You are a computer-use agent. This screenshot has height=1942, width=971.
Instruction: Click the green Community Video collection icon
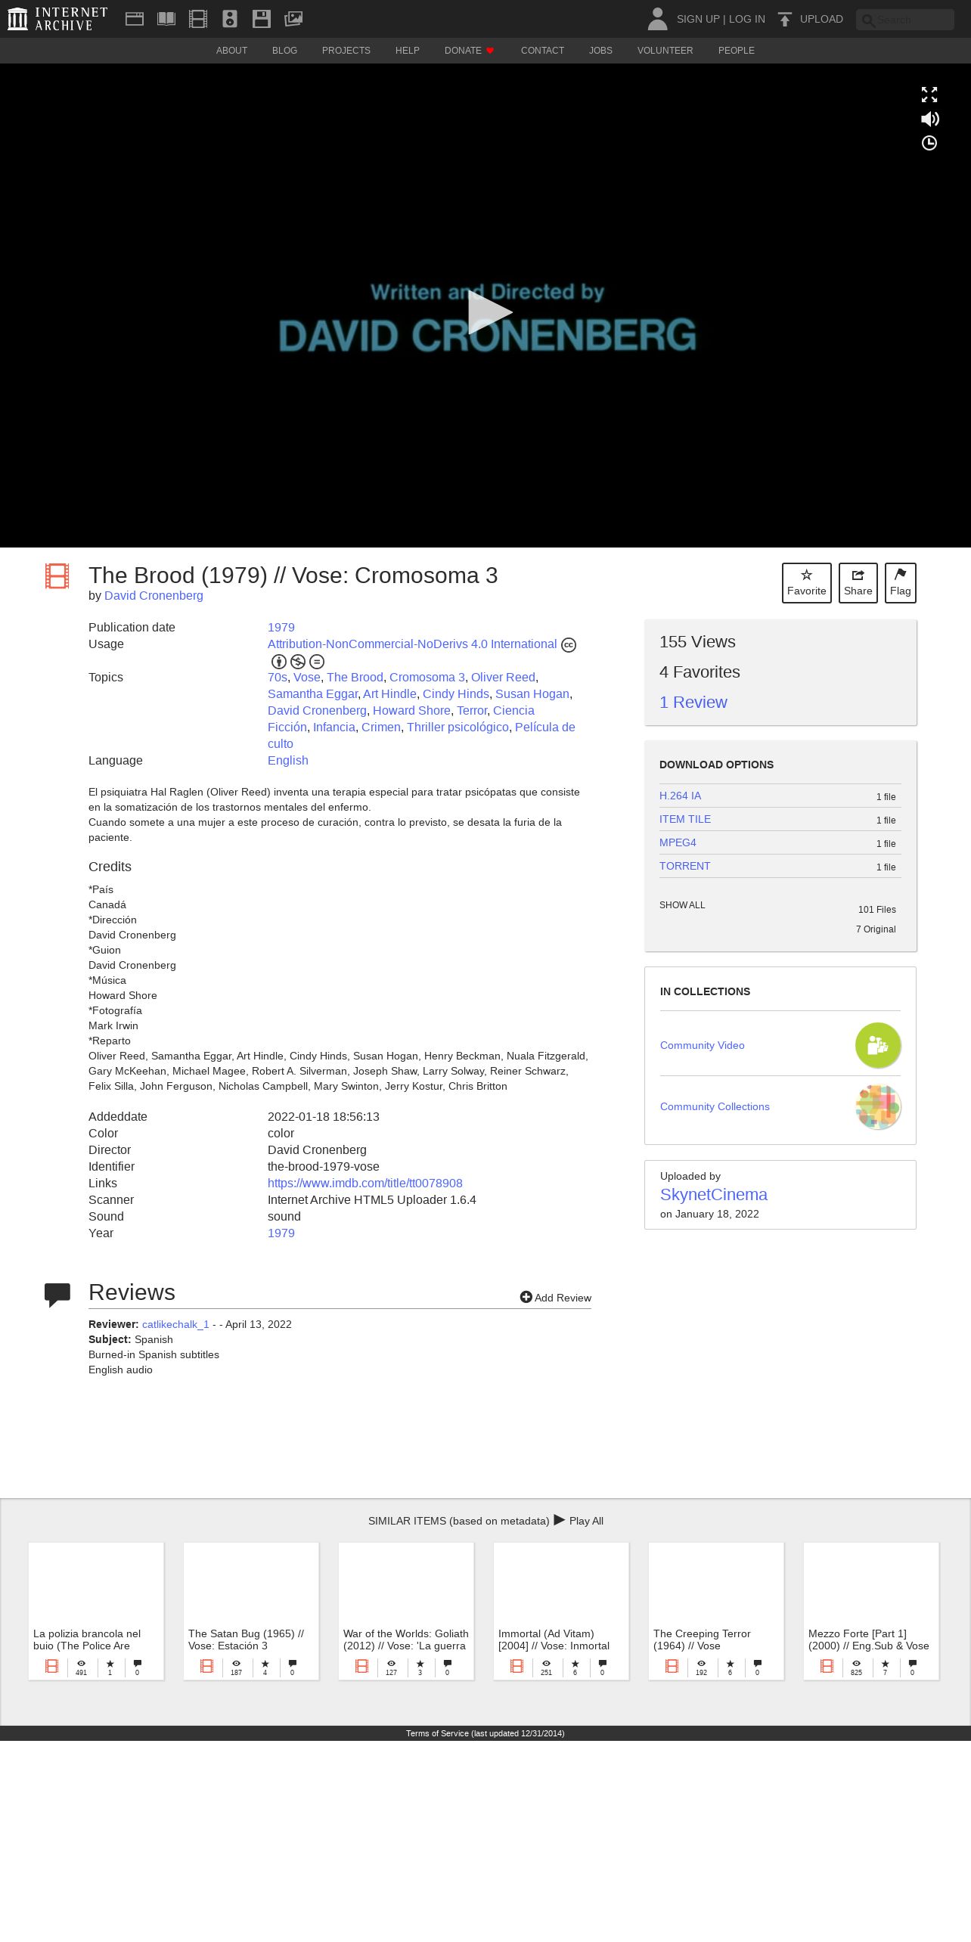(878, 1045)
